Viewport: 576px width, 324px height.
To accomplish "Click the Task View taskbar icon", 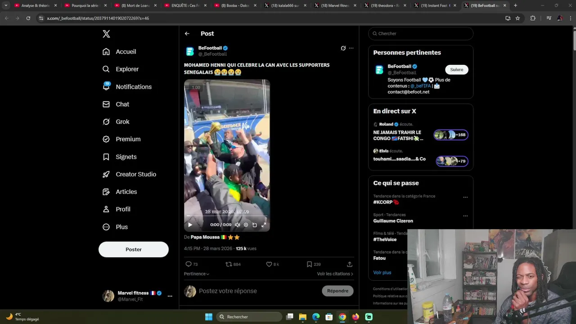I will coord(290,317).
